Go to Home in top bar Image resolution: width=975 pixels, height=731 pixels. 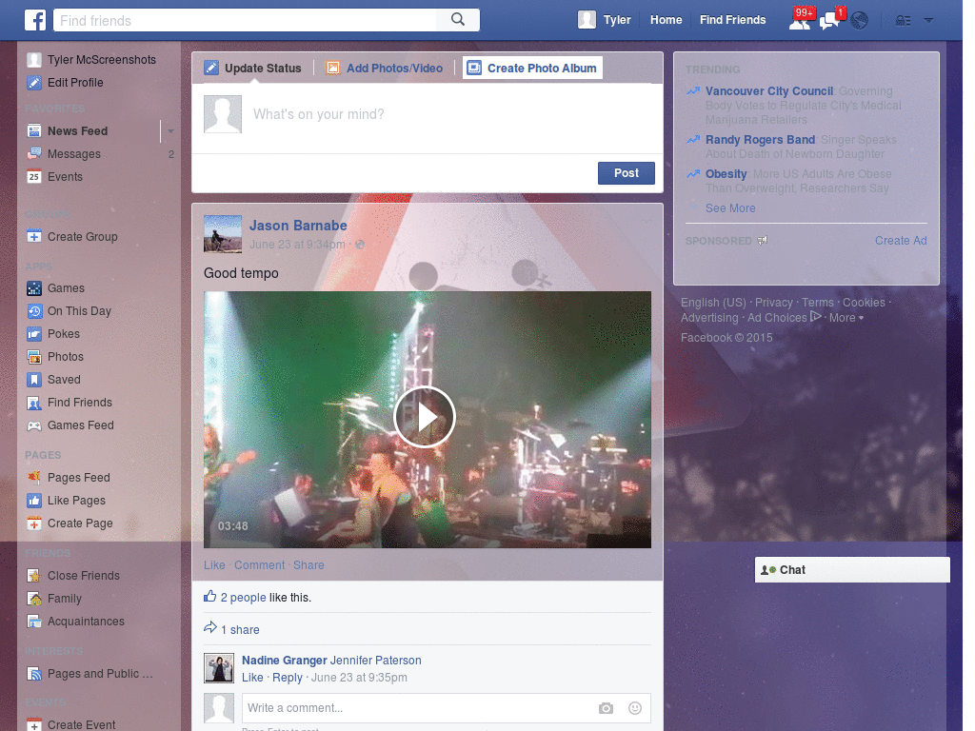(666, 20)
